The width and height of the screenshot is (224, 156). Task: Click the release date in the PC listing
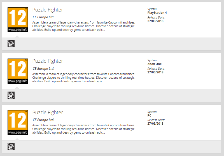(x=155, y=124)
